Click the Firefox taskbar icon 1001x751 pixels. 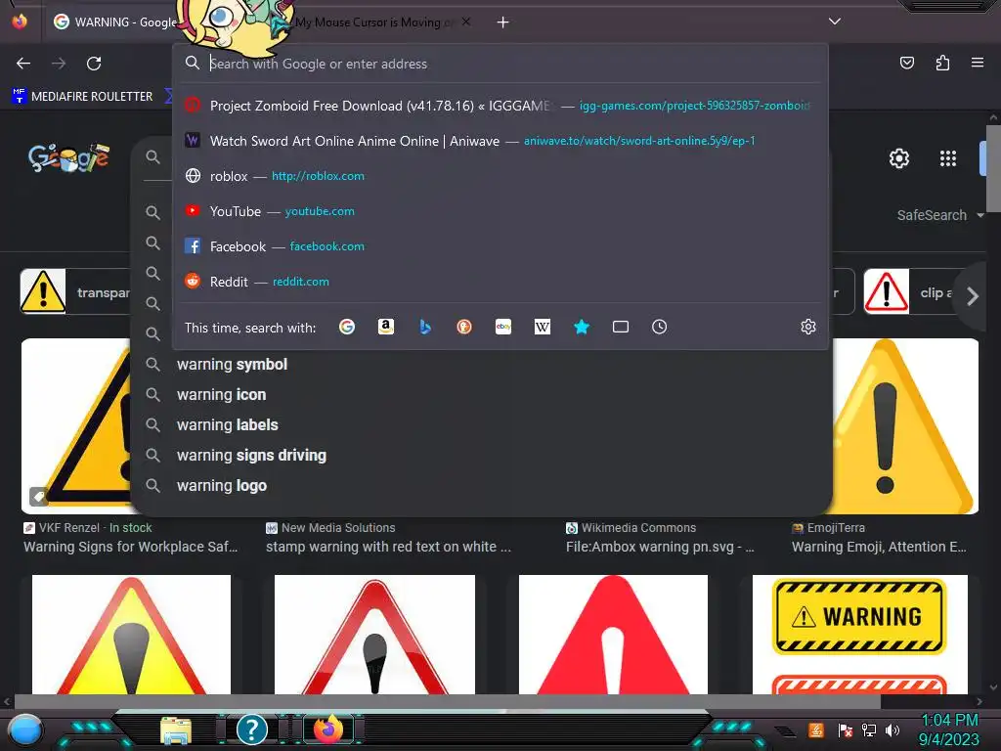[x=328, y=729]
